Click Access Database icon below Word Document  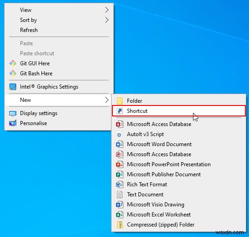(x=120, y=154)
